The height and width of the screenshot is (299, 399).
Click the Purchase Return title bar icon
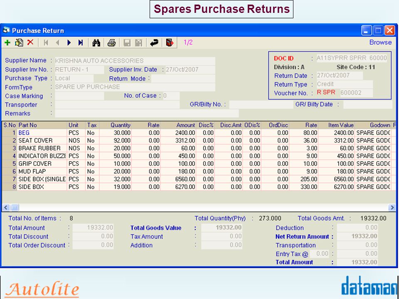point(6,30)
